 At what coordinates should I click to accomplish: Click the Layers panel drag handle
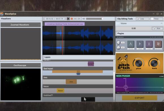(x=43, y=57)
